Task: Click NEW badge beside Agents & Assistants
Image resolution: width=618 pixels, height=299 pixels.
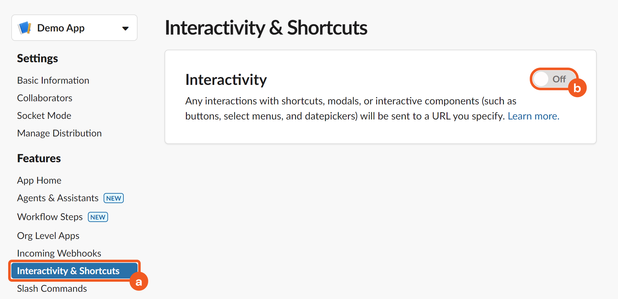Action: click(x=114, y=198)
